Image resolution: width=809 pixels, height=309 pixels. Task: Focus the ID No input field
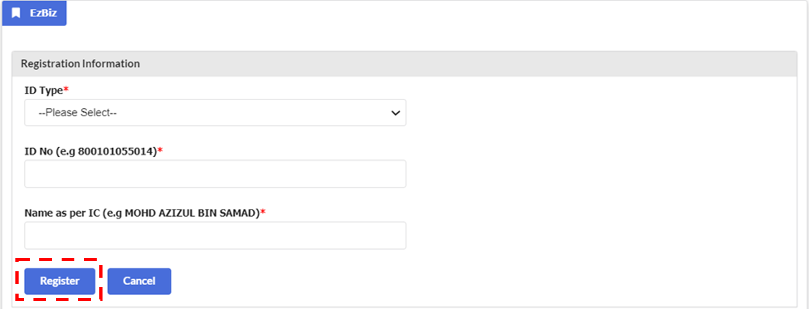click(x=215, y=174)
